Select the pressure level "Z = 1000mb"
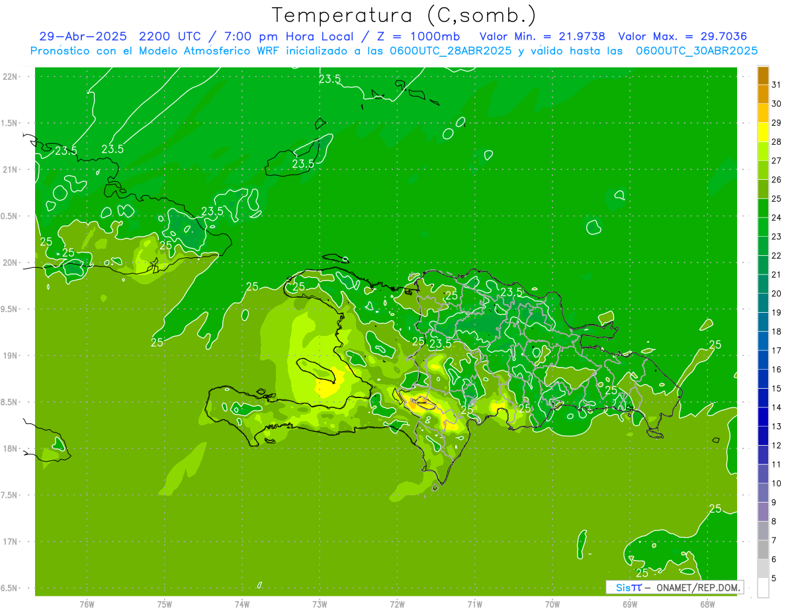The width and height of the screenshot is (794, 613). pos(420,36)
